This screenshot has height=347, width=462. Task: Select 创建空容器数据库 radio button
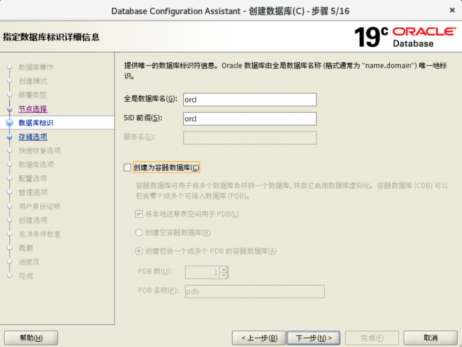139,233
